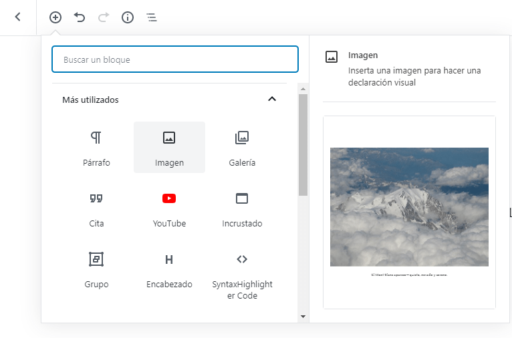The height and width of the screenshot is (338, 512).
Task: Add a Grupo block
Action: tap(97, 269)
